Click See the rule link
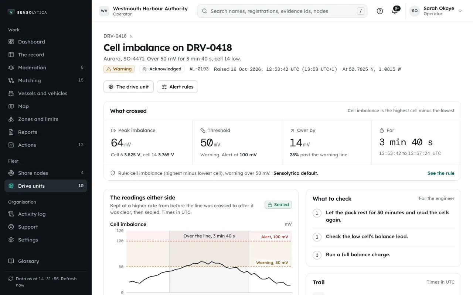Screen dimensions: 473x295 pos(441,173)
